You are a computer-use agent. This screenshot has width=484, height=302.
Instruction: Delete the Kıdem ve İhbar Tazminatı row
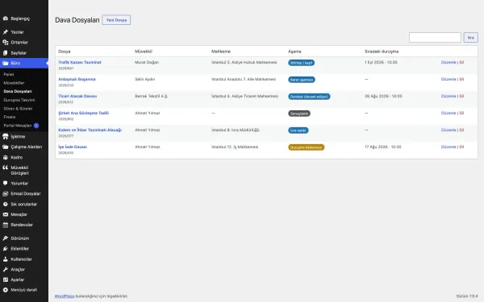coord(461,130)
